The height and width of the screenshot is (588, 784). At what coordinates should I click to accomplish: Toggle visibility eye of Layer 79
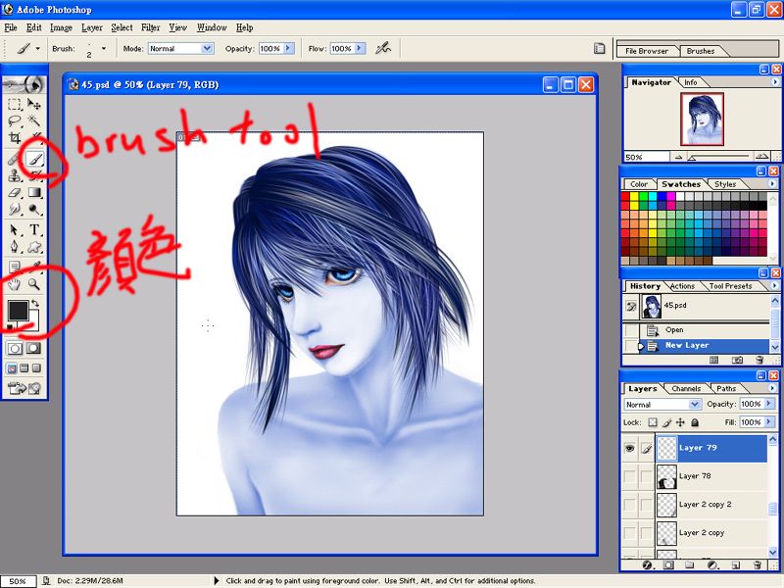629,449
